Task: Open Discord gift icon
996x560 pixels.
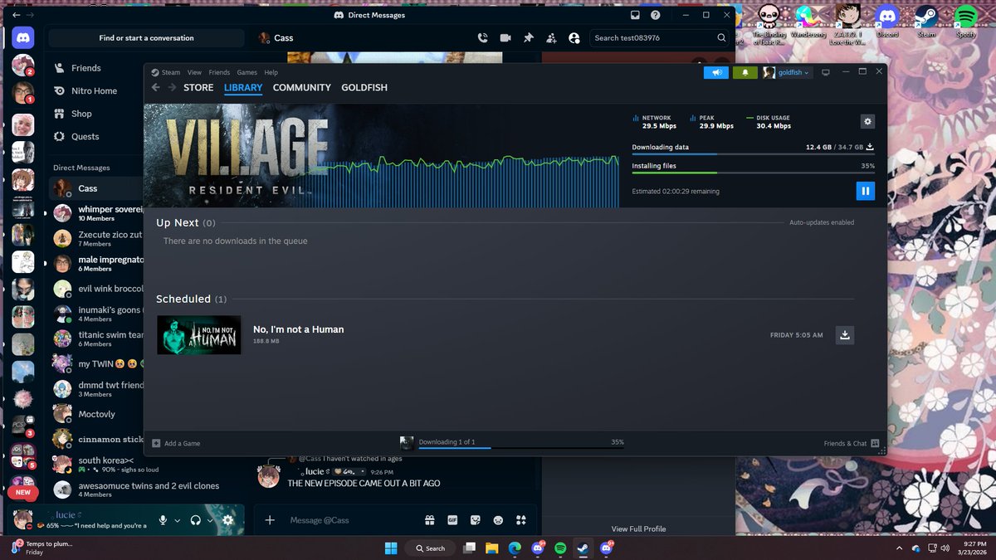Action: (430, 520)
